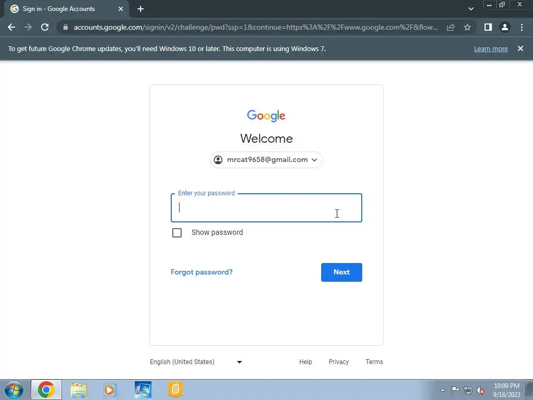Open the Action Center flag icon
Image resolution: width=533 pixels, height=400 pixels.
[x=455, y=390]
